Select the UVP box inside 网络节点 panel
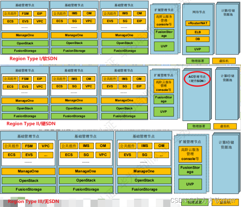This screenshot has height=207, width=241. tap(198, 49)
